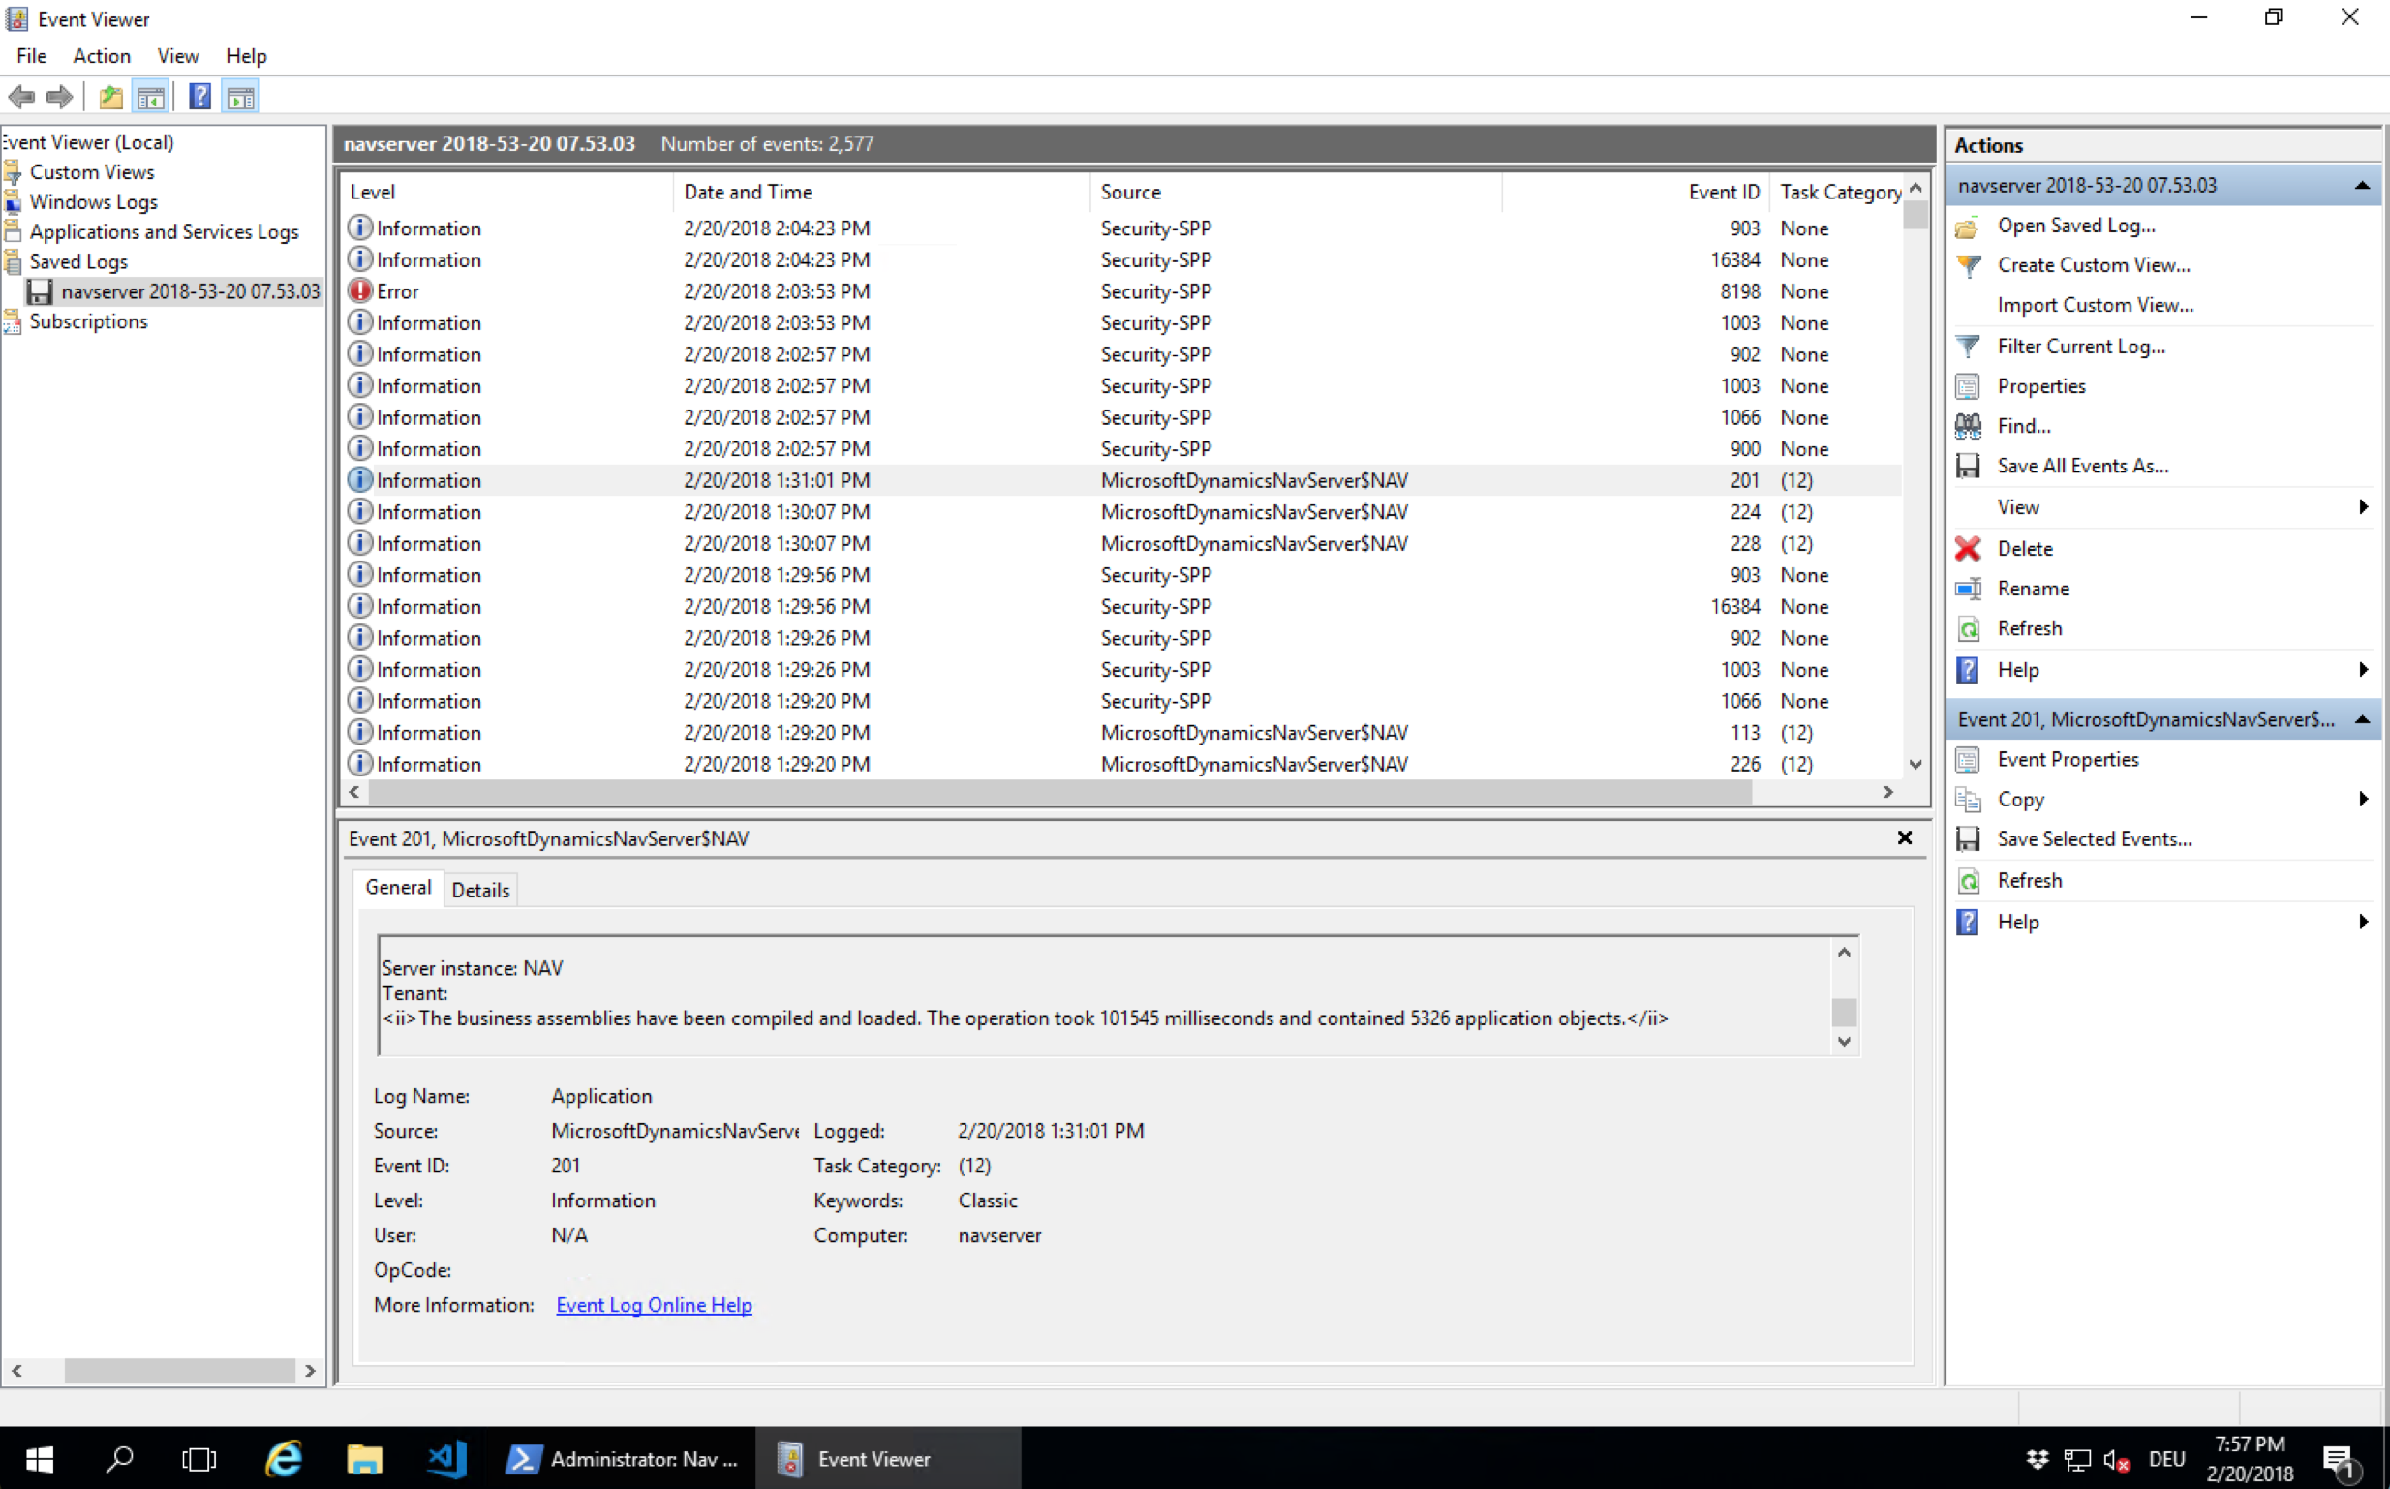Expand the View submenu arrow in Actions pane
The image size is (2390, 1489).
2364,506
